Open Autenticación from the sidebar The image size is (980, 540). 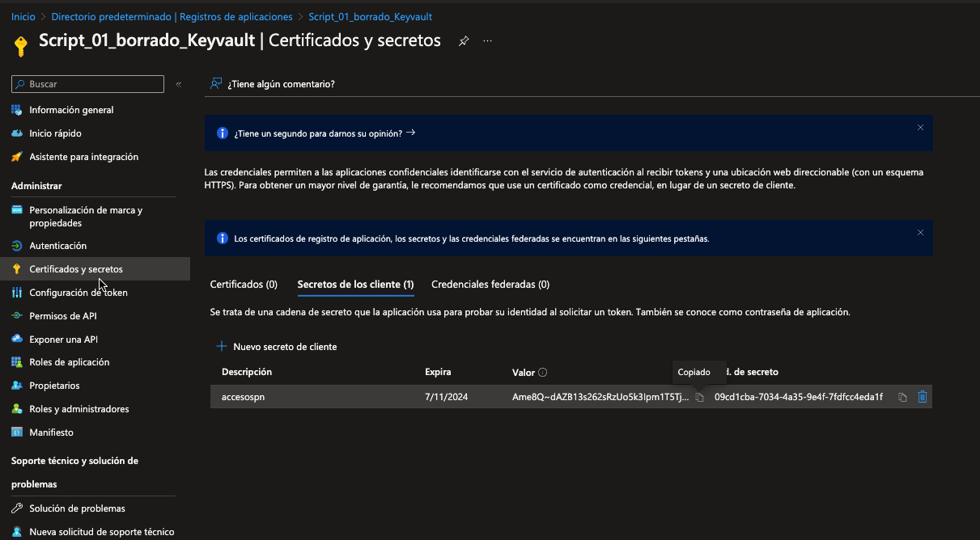click(57, 246)
